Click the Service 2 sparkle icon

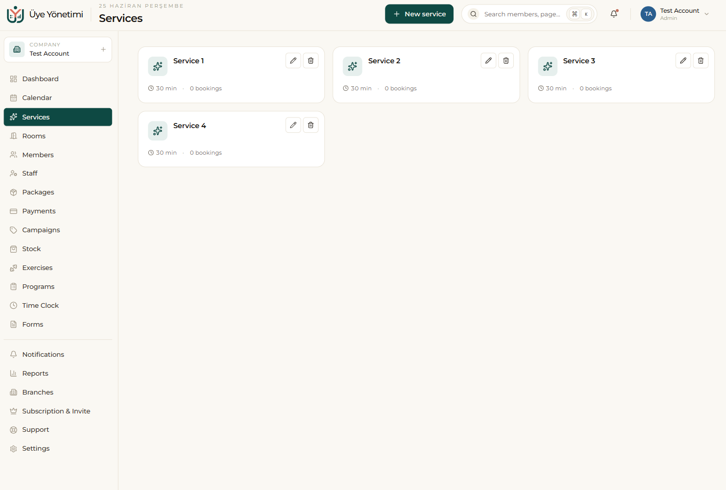pos(353,66)
